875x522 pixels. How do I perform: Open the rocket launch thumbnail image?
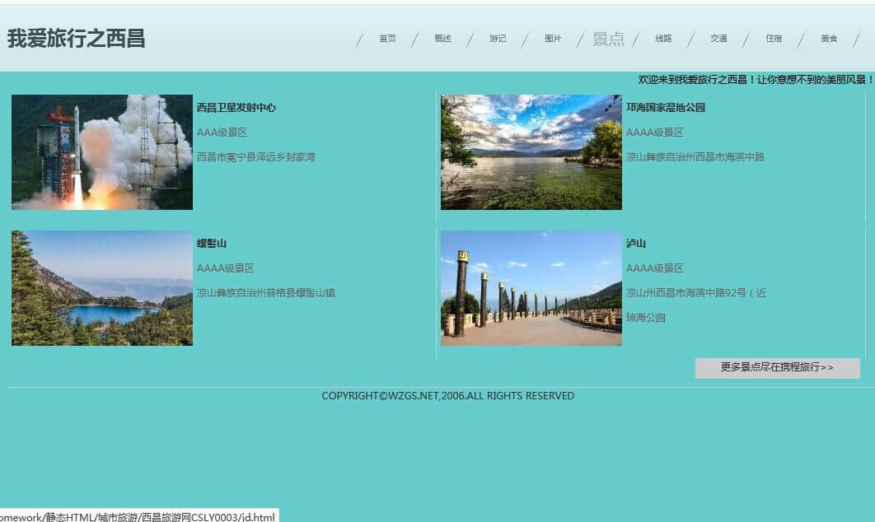coord(102,152)
